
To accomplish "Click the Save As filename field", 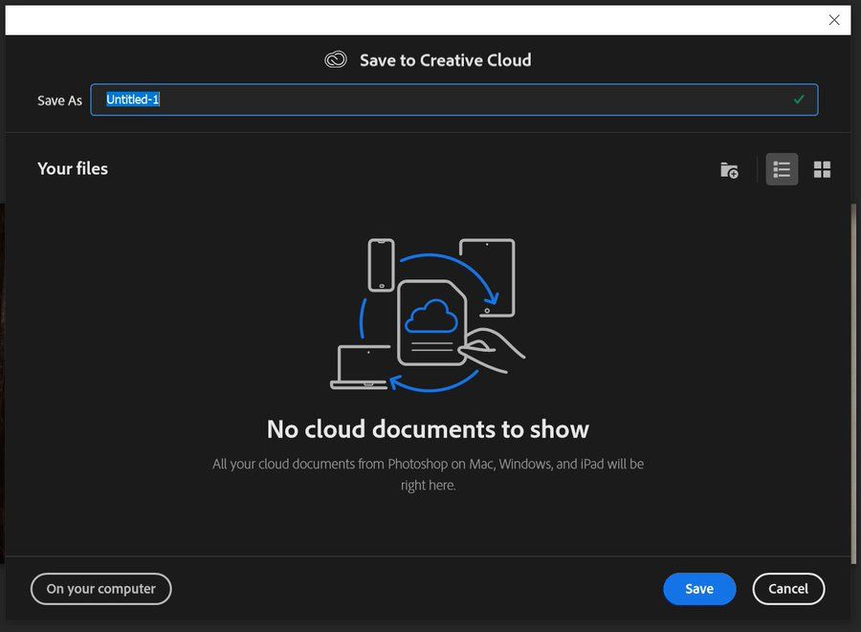I will [454, 99].
